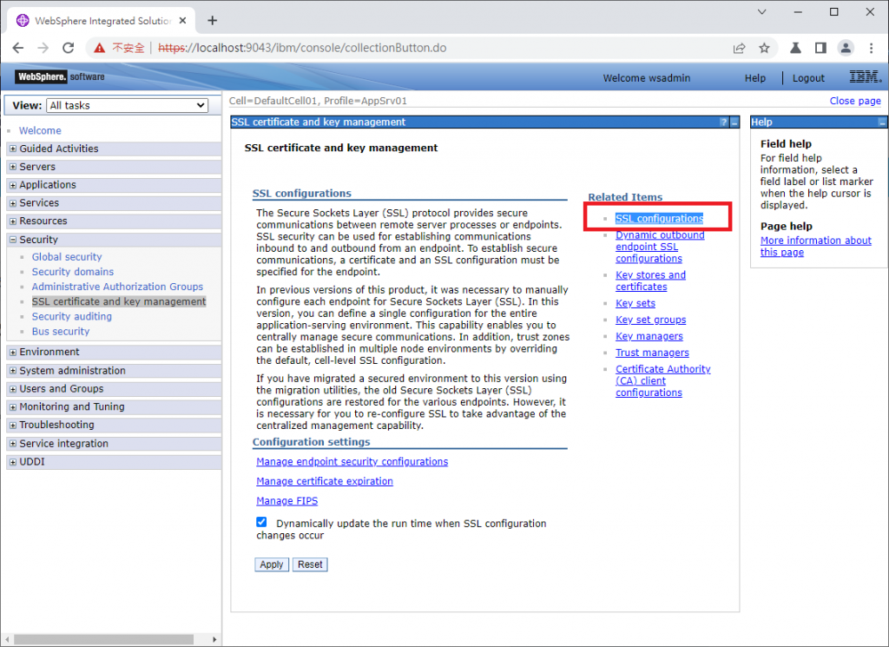Open Key managers link
Screen dimensions: 889x647
(649, 336)
